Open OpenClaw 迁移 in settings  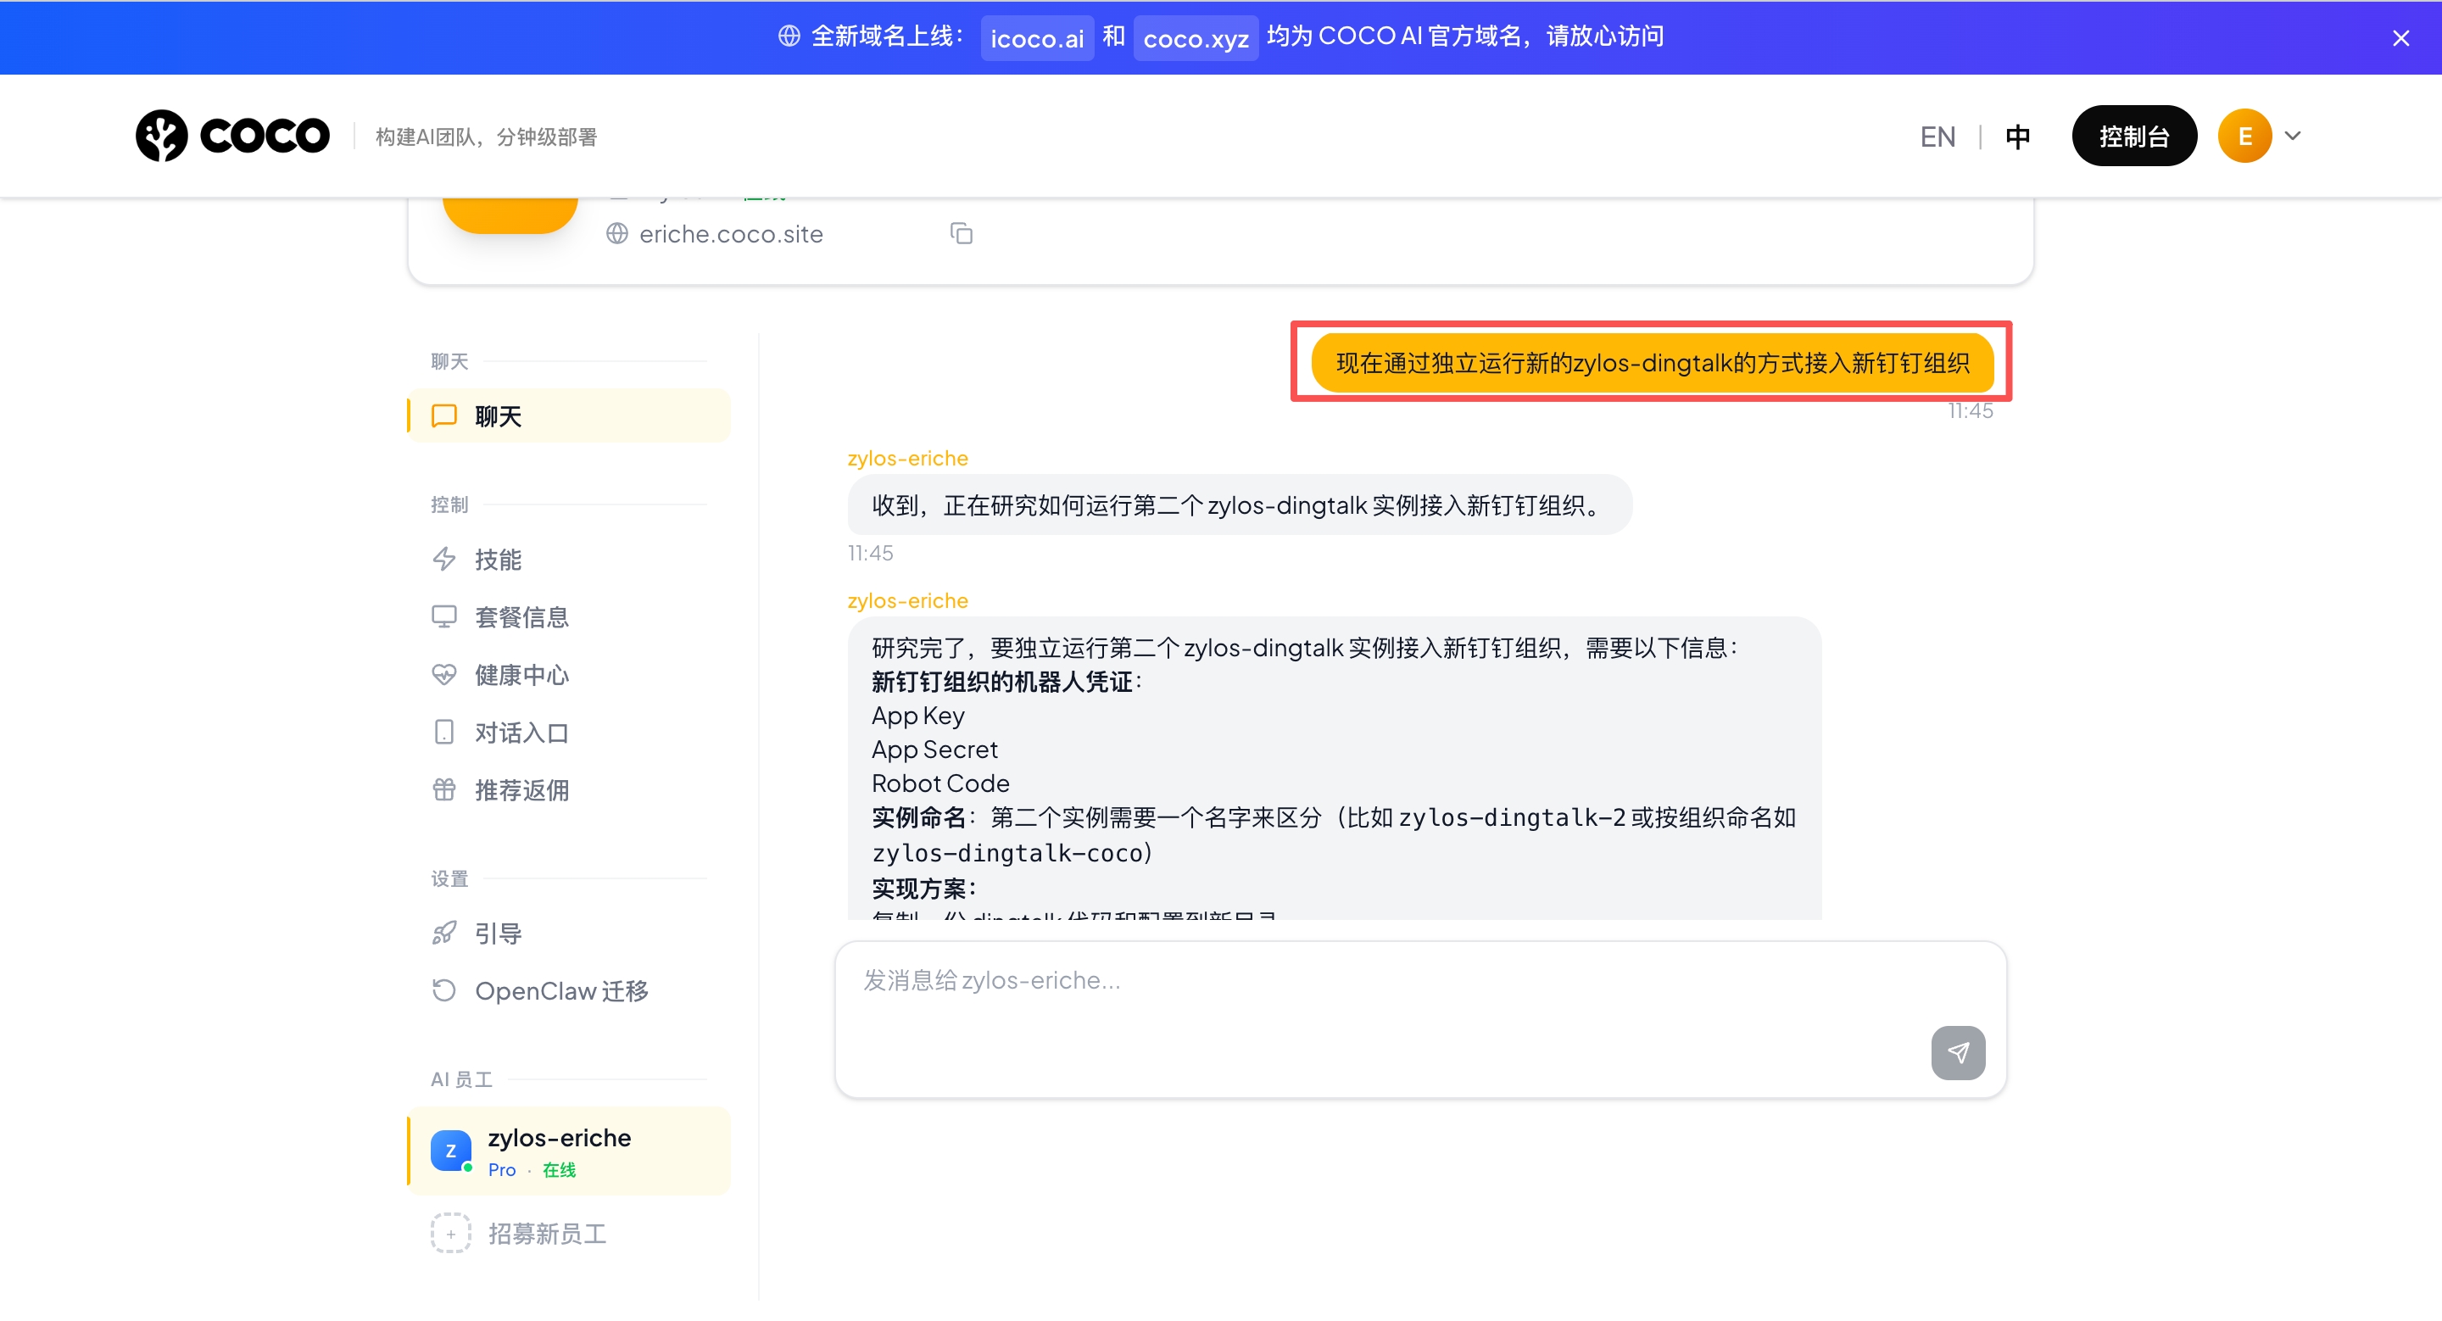tap(569, 991)
